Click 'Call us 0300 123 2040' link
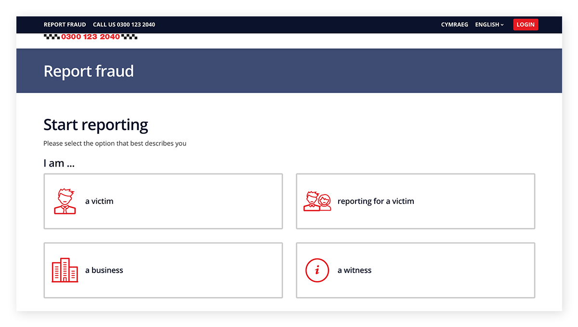This screenshot has width=578, height=327. [x=124, y=25]
